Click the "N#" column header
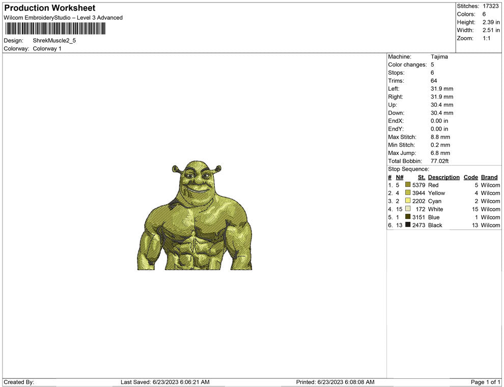 coord(400,177)
